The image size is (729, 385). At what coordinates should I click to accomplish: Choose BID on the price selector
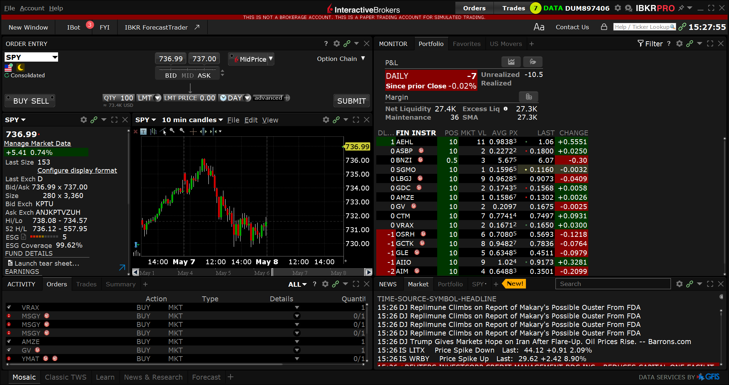pyautogui.click(x=171, y=76)
